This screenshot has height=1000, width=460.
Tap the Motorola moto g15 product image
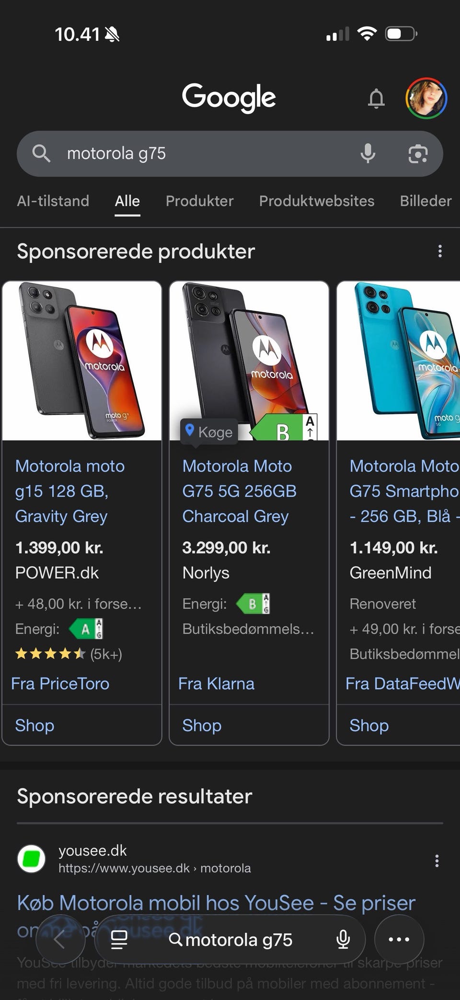(x=82, y=360)
